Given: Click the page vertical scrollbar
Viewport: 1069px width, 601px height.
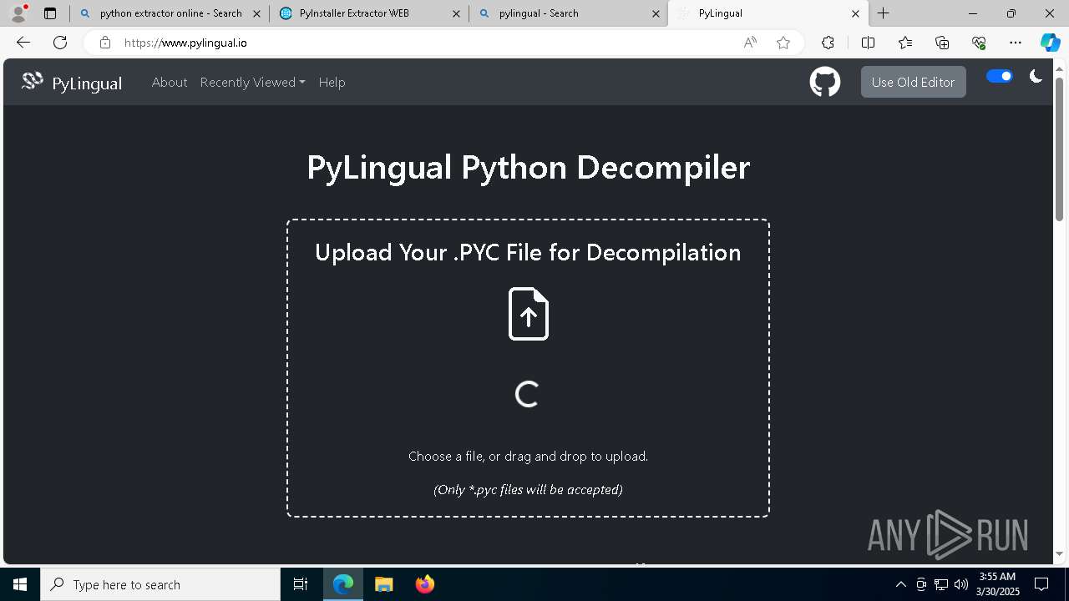Looking at the screenshot, I should point(1060,150).
